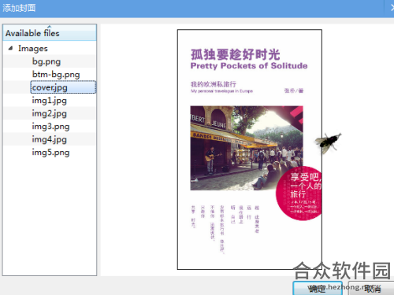Choose img3.png file entry

pyautogui.click(x=50, y=127)
